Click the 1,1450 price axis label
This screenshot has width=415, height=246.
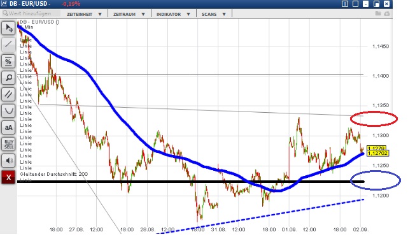pos(381,47)
